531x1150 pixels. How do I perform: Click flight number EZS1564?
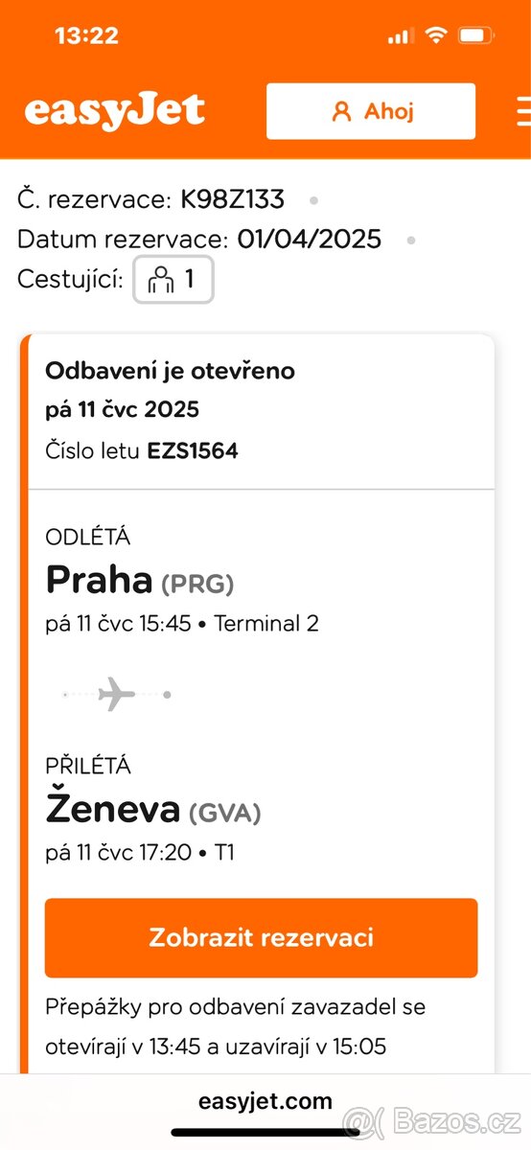[x=193, y=450]
